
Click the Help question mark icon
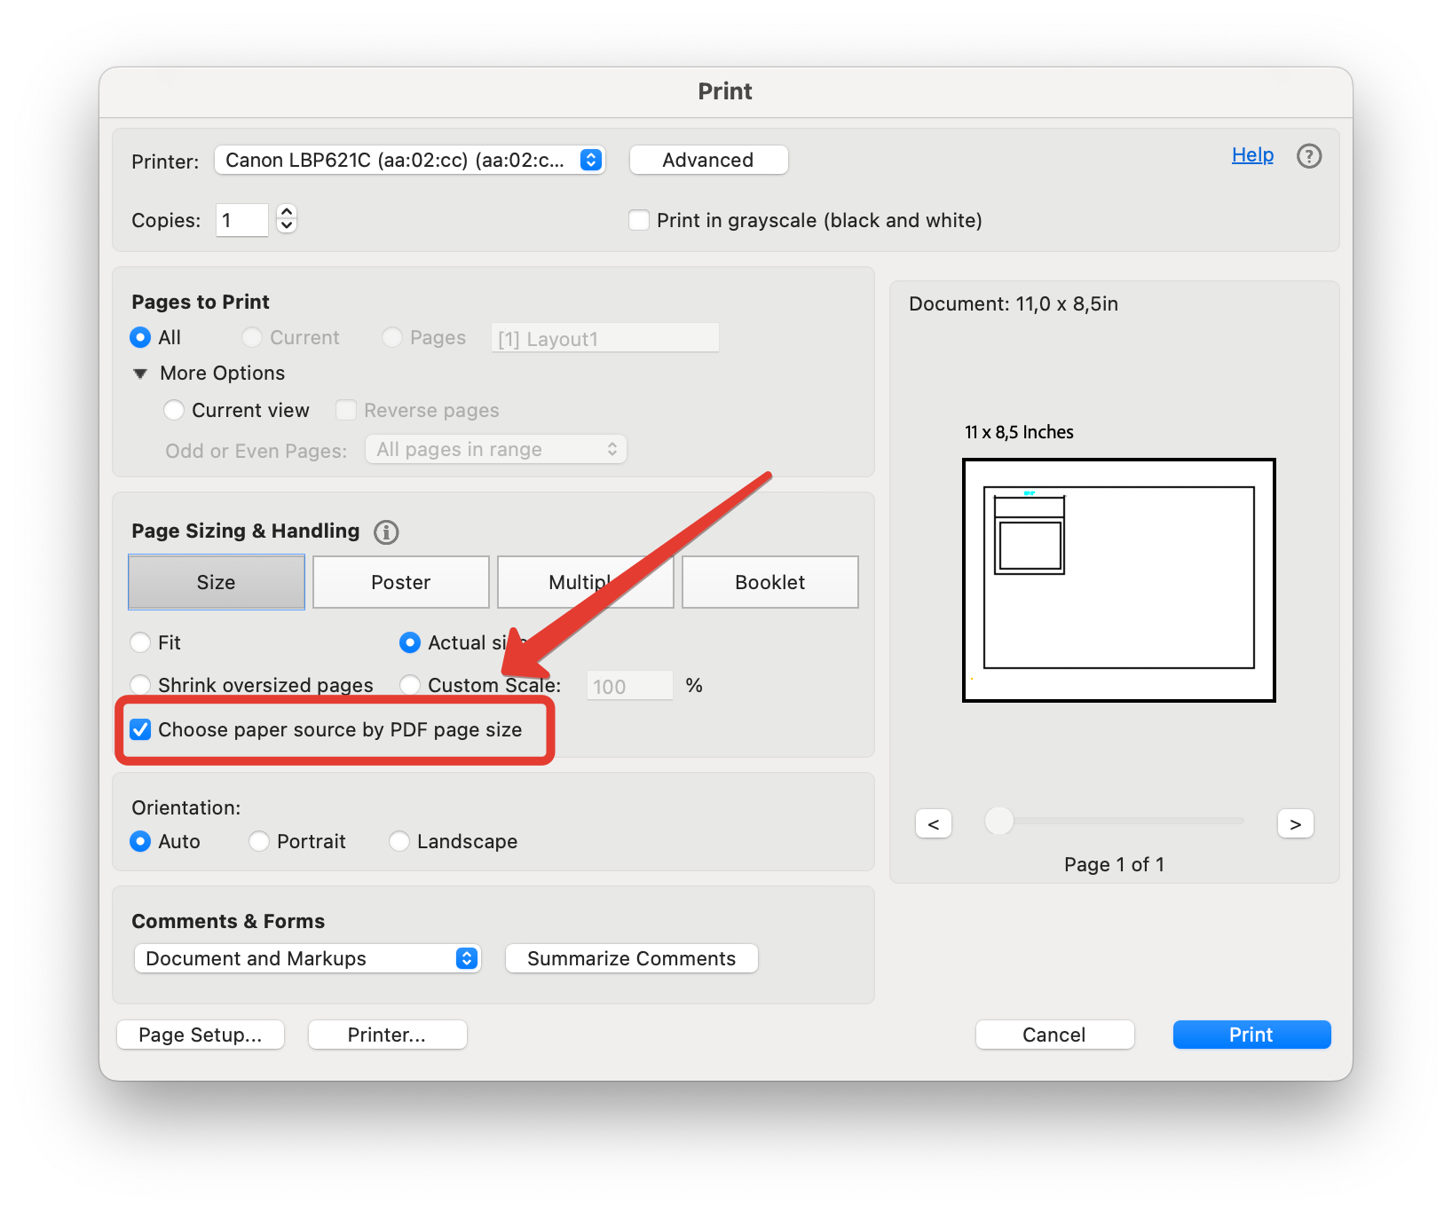point(1309,156)
